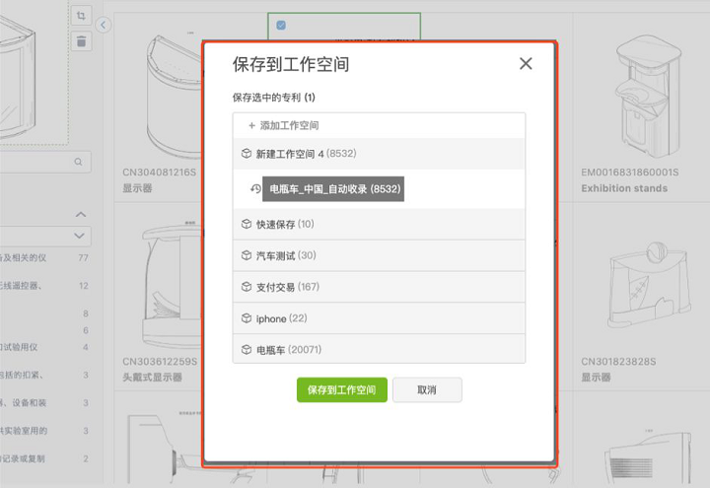Viewport: 710px width, 488px height.
Task: Toggle the checkbox on the selected patent
Action: point(282,24)
